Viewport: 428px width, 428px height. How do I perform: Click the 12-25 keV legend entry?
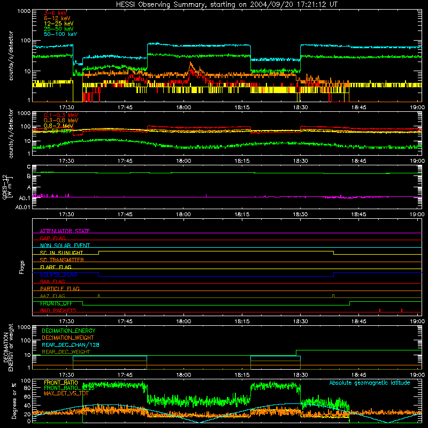pos(59,24)
